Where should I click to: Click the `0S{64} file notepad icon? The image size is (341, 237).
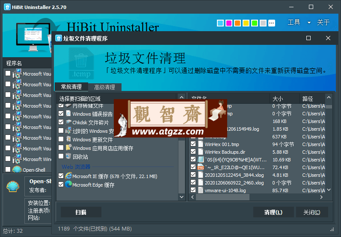click(201, 160)
